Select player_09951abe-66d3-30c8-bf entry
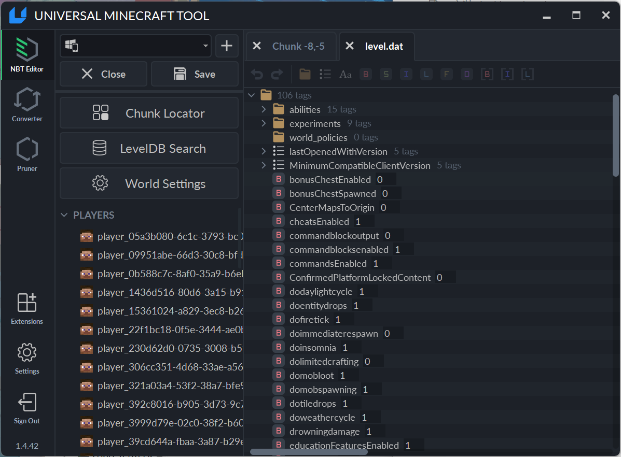Image resolution: width=621 pixels, height=457 pixels. point(161,255)
